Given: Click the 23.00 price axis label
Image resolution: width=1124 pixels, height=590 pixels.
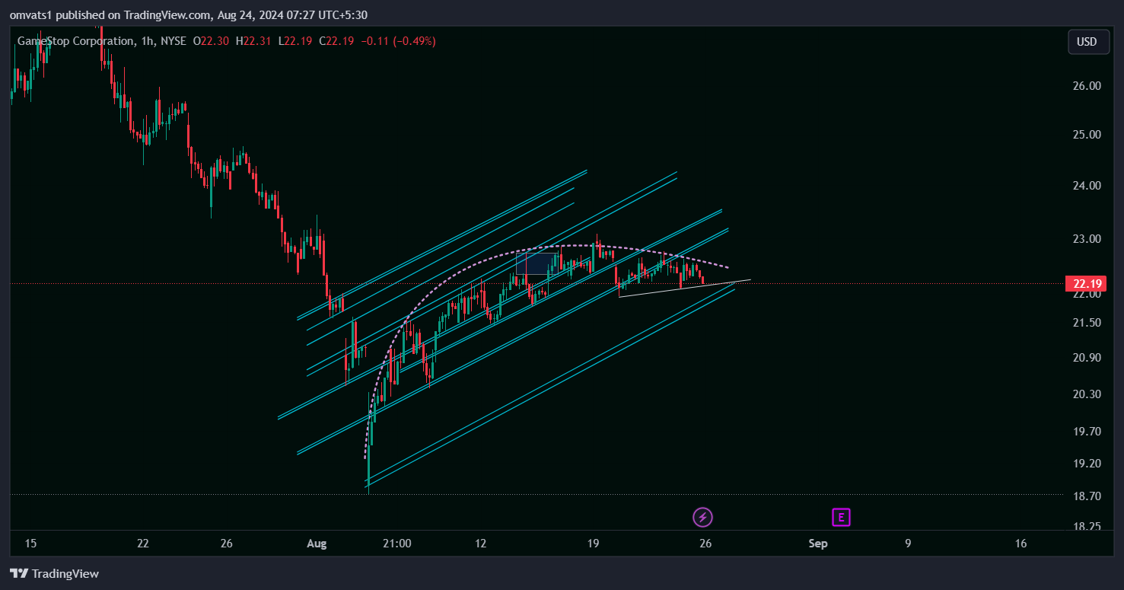Looking at the screenshot, I should (x=1087, y=239).
